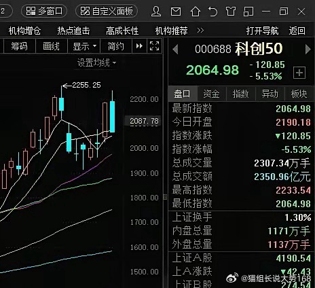Click the panel splitter handle beside the chart

coord(166,197)
